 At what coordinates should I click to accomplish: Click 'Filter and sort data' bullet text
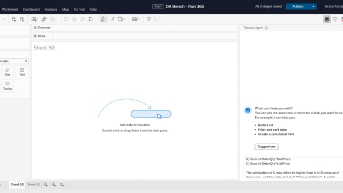pyautogui.click(x=272, y=130)
